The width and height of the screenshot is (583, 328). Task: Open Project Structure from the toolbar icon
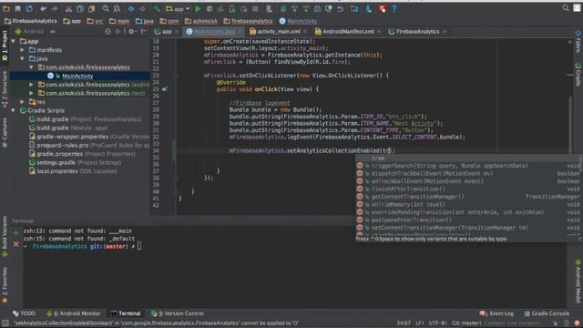[354, 8]
